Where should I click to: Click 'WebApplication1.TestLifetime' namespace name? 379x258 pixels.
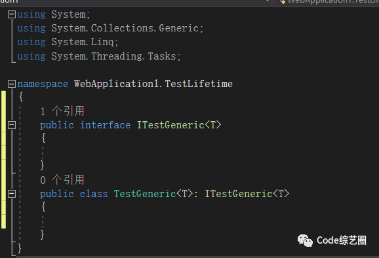(x=153, y=84)
